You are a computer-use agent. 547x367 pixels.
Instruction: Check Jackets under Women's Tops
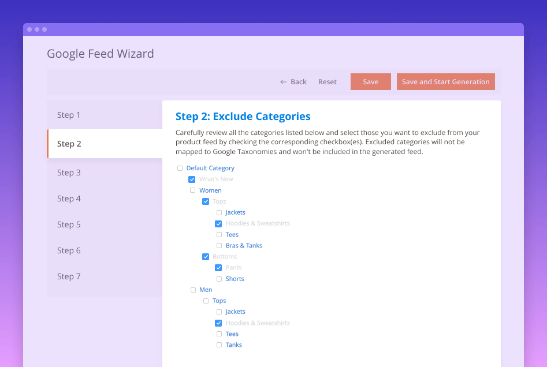pos(219,212)
